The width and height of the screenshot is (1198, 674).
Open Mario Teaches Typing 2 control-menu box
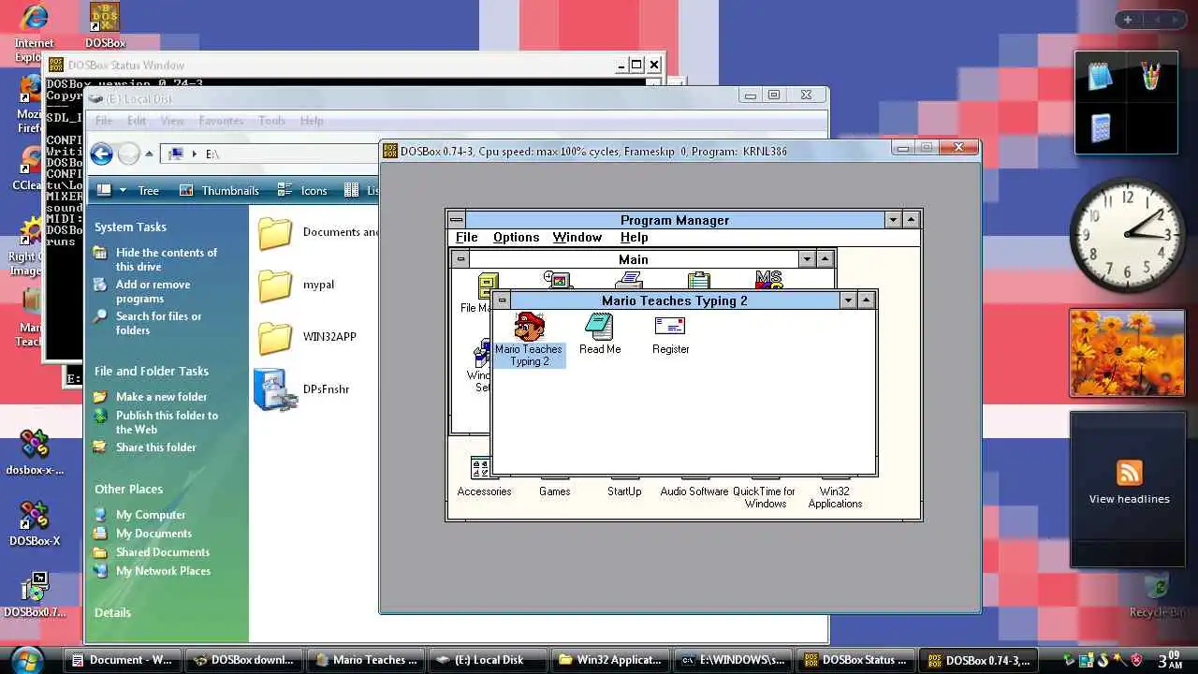point(502,300)
